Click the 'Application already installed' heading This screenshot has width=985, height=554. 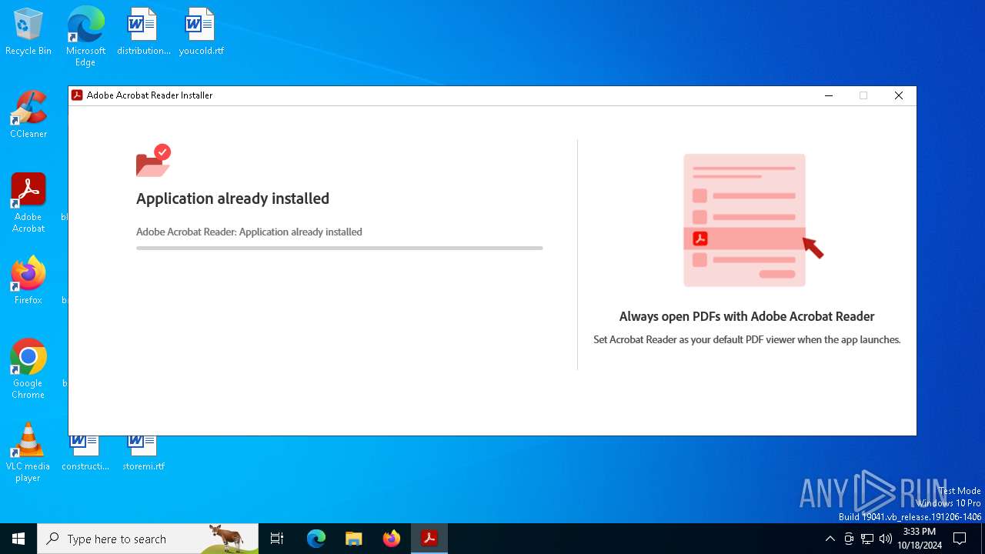click(232, 199)
